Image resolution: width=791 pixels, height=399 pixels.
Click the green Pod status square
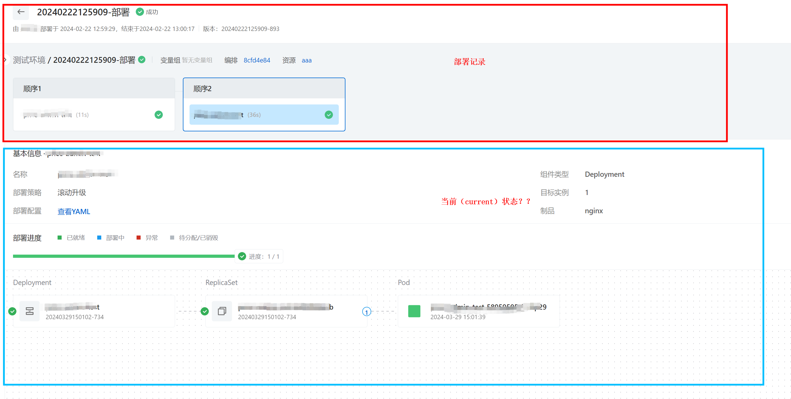[414, 311]
